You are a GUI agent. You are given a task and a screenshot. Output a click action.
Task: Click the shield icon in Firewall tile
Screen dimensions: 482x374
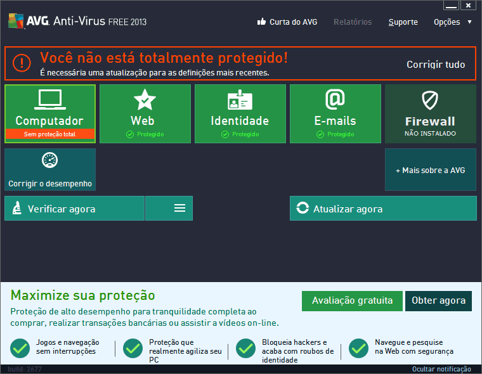point(430,100)
